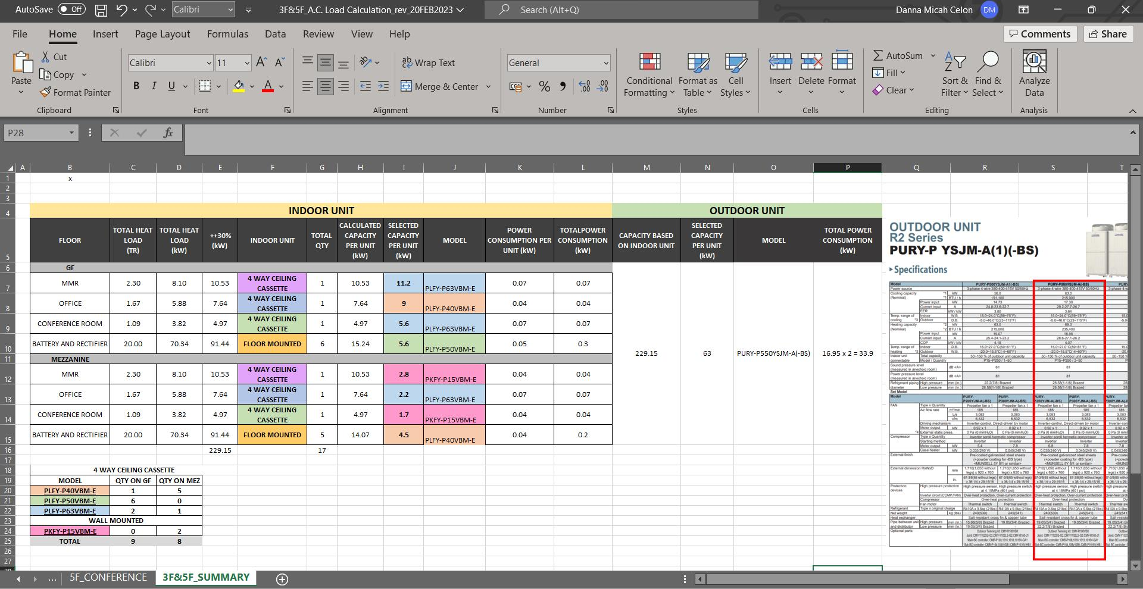Image resolution: width=1143 pixels, height=589 pixels.
Task: Decrease font size icon
Action: [280, 62]
